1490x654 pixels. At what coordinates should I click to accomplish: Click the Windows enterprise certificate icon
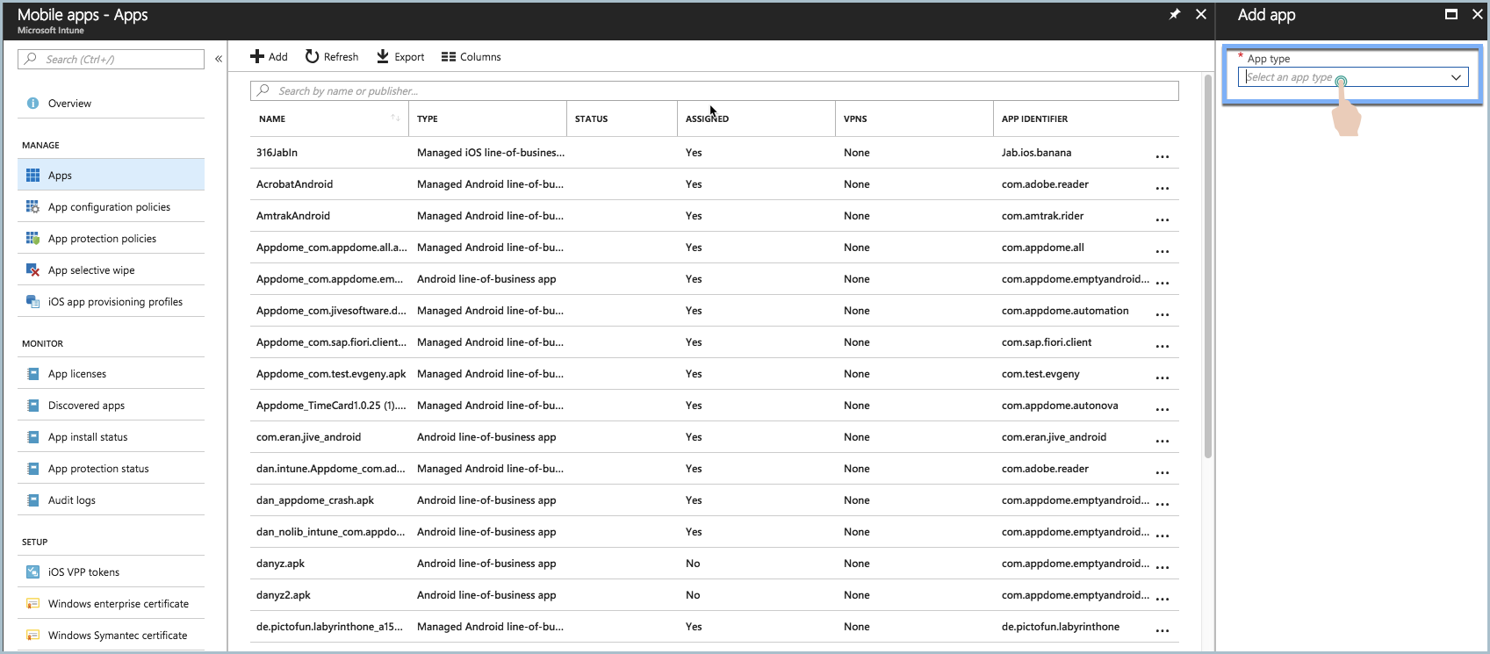click(x=32, y=604)
